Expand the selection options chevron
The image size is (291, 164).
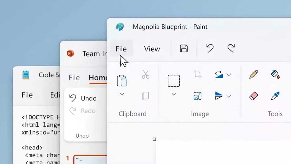pos(174,94)
